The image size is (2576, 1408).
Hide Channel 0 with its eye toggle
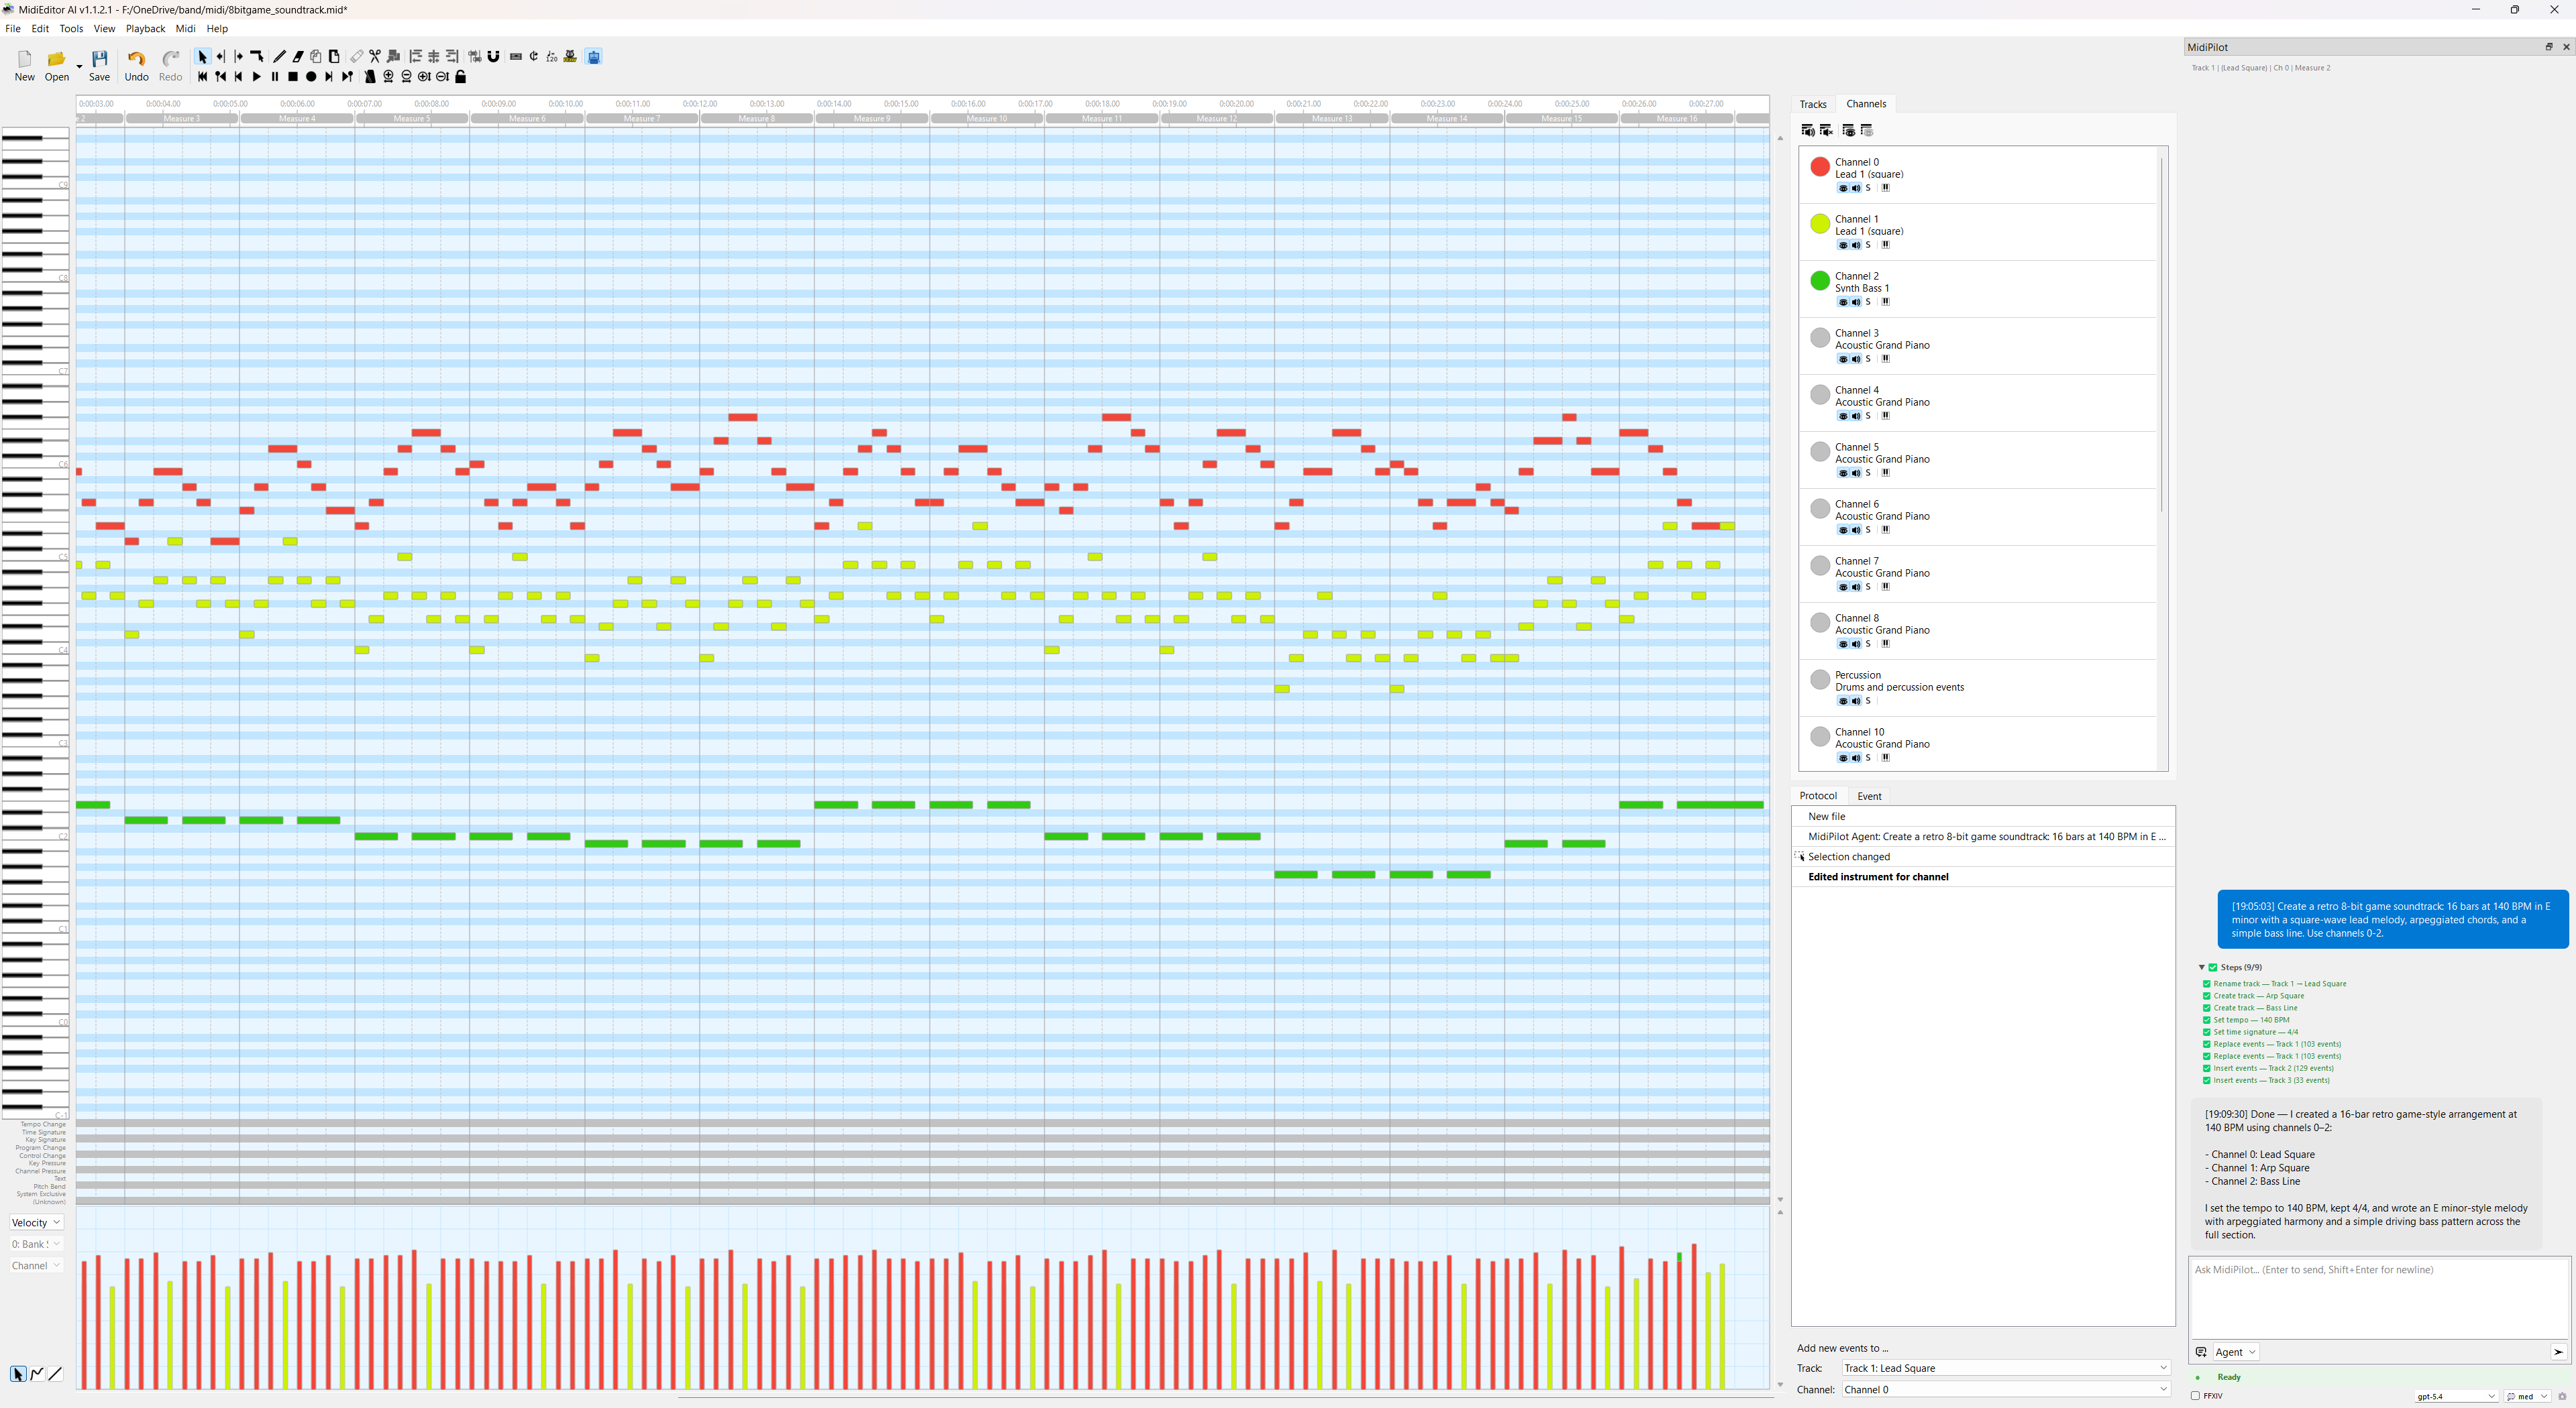click(1843, 189)
